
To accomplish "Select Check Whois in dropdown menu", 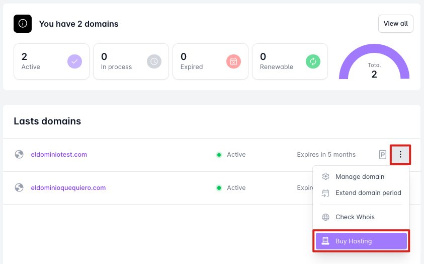I will [355, 217].
